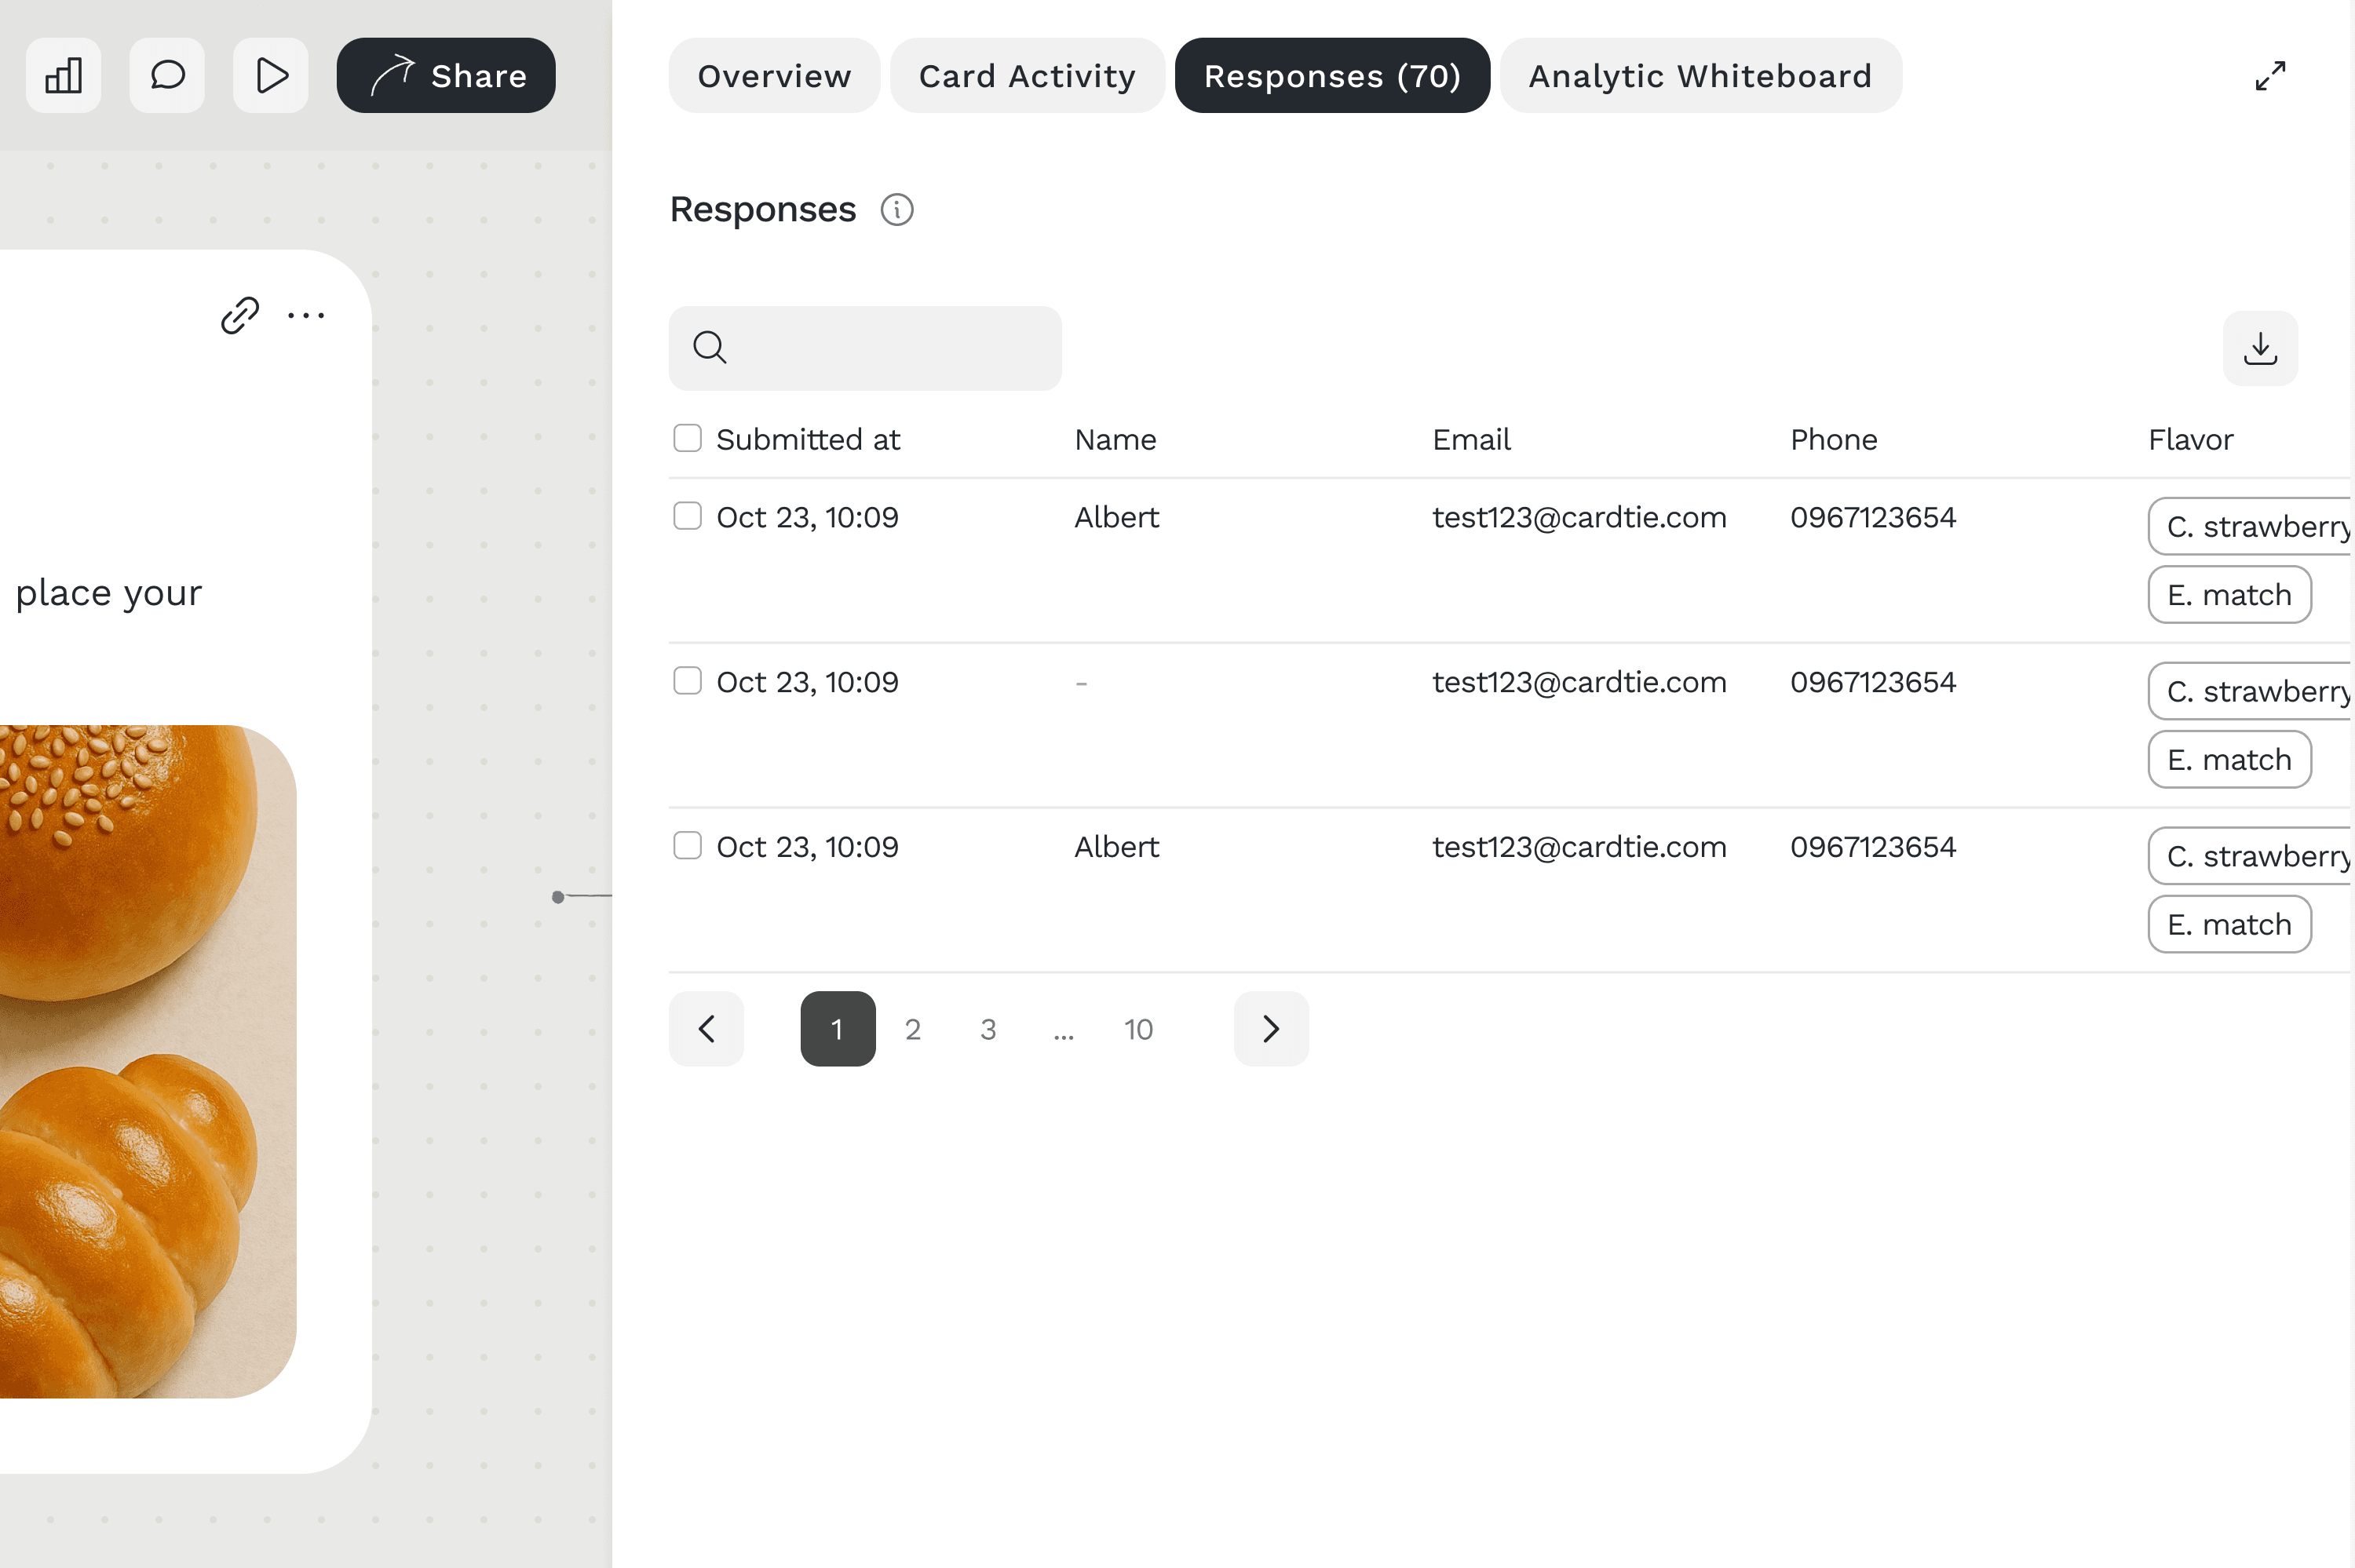This screenshot has width=2355, height=1568.
Task: Open the Analytic Whiteboard tab
Action: pyautogui.click(x=1700, y=76)
